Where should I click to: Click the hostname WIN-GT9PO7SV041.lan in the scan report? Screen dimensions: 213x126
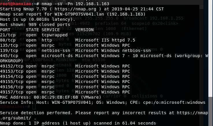[x=79, y=14]
